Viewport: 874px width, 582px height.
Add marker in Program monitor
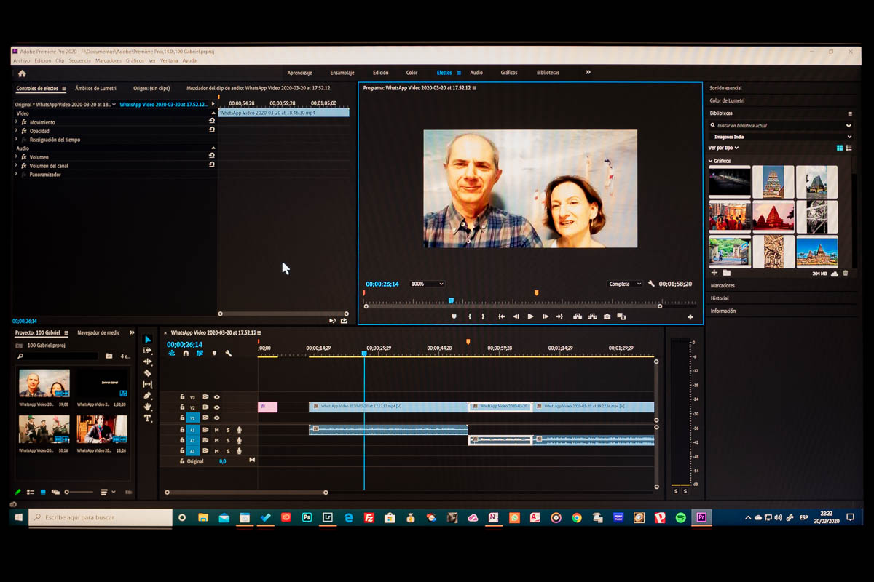(454, 316)
